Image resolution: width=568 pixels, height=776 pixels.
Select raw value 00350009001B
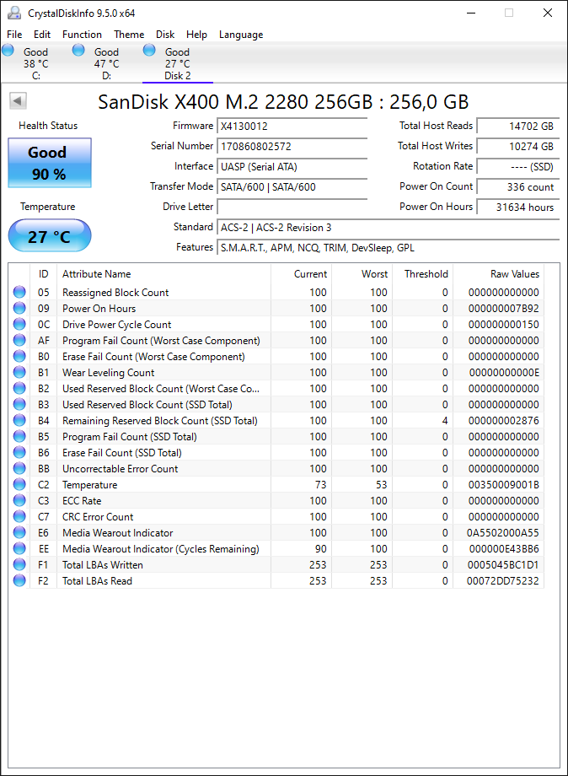click(504, 484)
